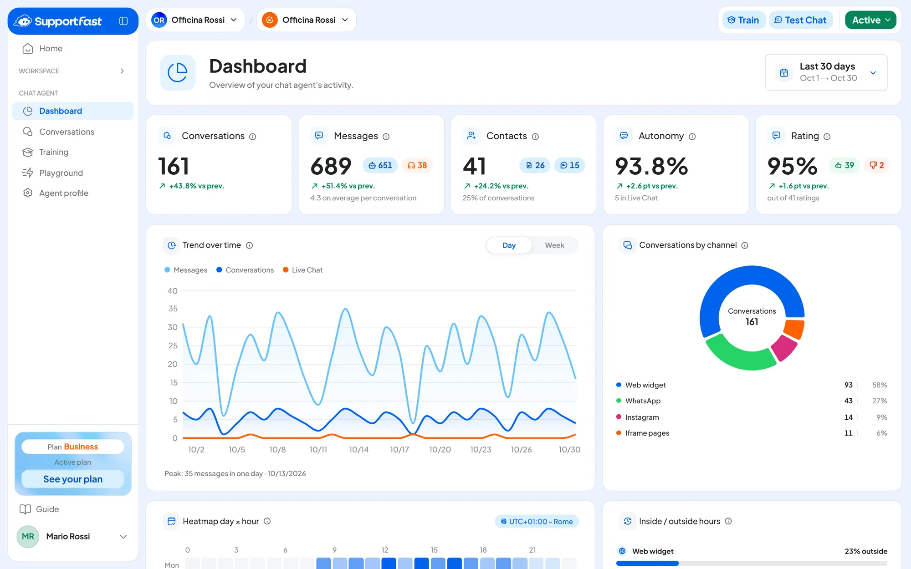Click the thumbs-up 39 ratings badge
The height and width of the screenshot is (569, 911).
844,165
